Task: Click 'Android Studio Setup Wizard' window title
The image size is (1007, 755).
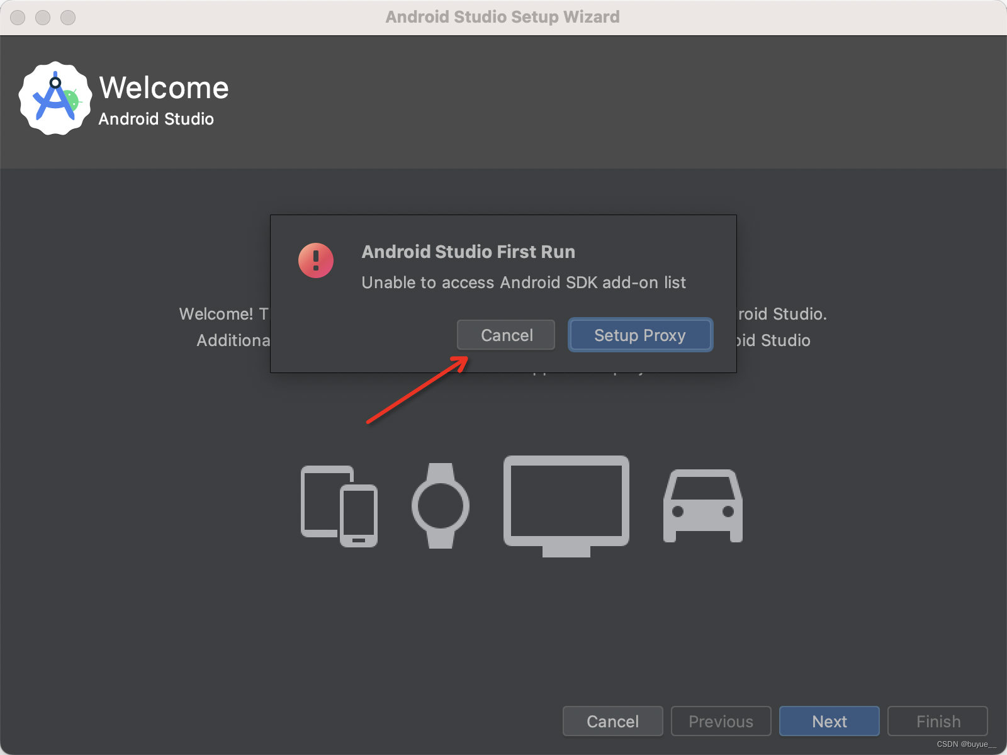Action: (x=502, y=17)
